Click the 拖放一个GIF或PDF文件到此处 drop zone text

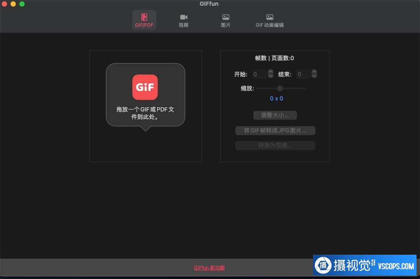point(145,113)
